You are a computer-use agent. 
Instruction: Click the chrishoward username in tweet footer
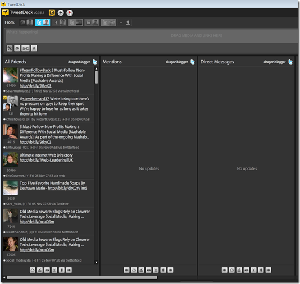tap(16, 119)
